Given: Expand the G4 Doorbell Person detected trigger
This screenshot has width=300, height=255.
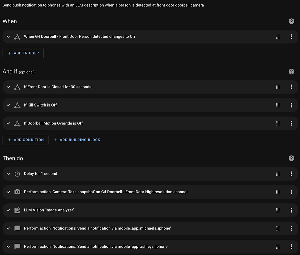Looking at the screenshot, I should pyautogui.click(x=8, y=37).
